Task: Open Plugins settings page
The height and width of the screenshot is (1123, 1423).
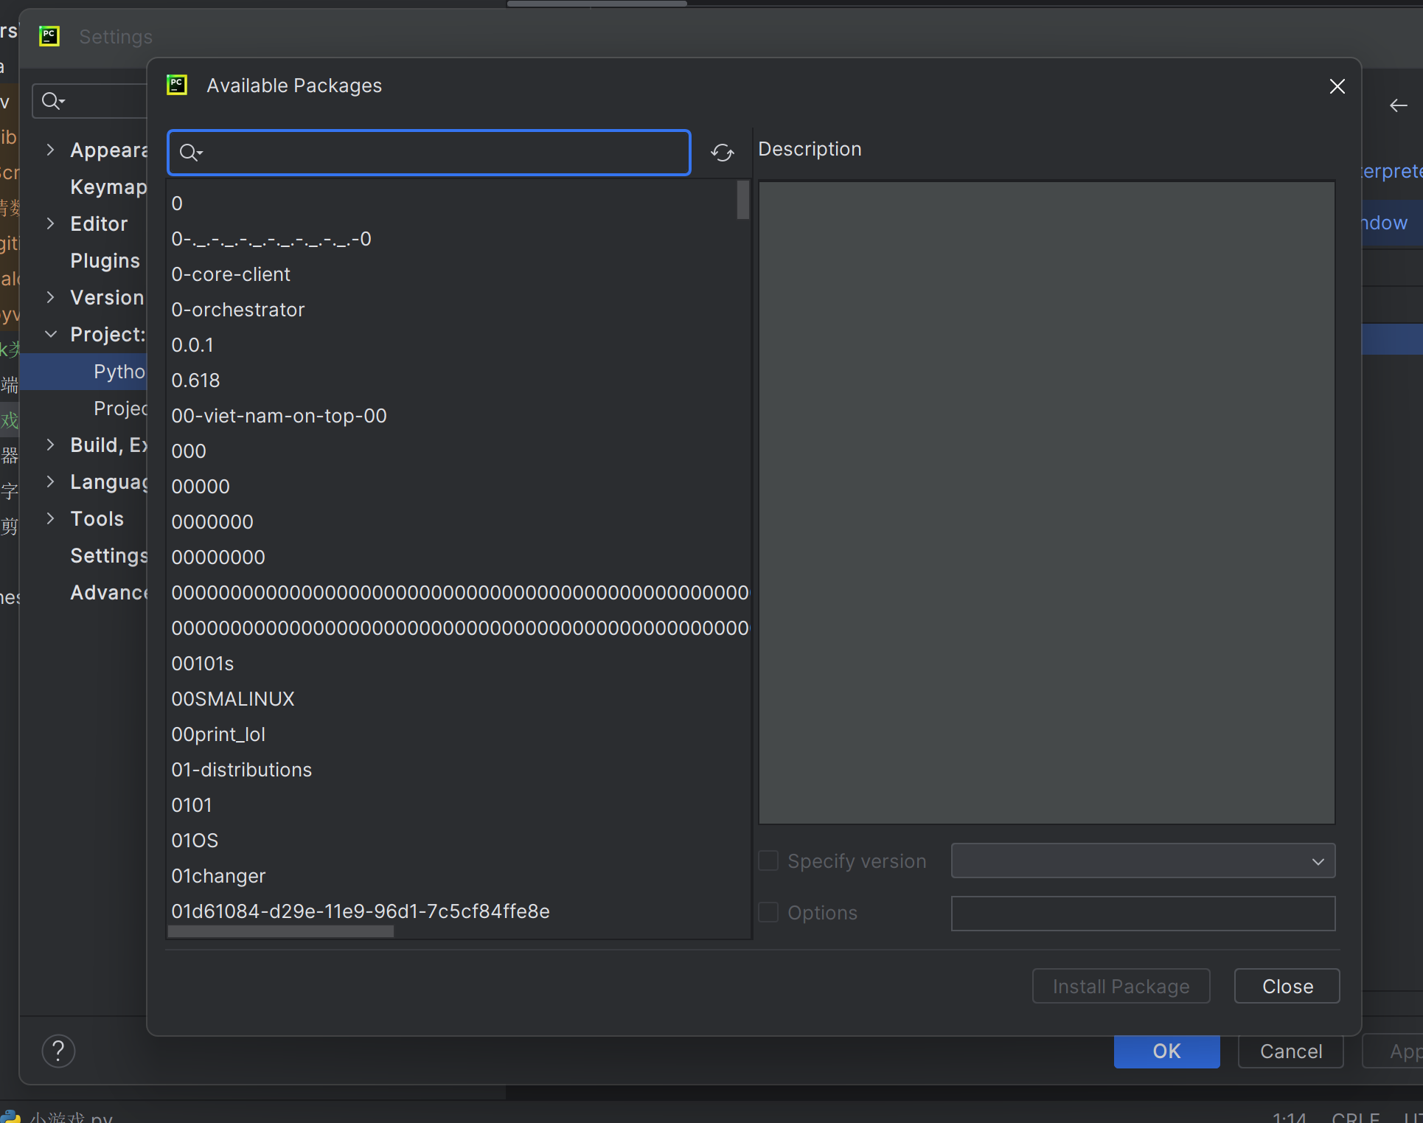Action: pyautogui.click(x=105, y=260)
